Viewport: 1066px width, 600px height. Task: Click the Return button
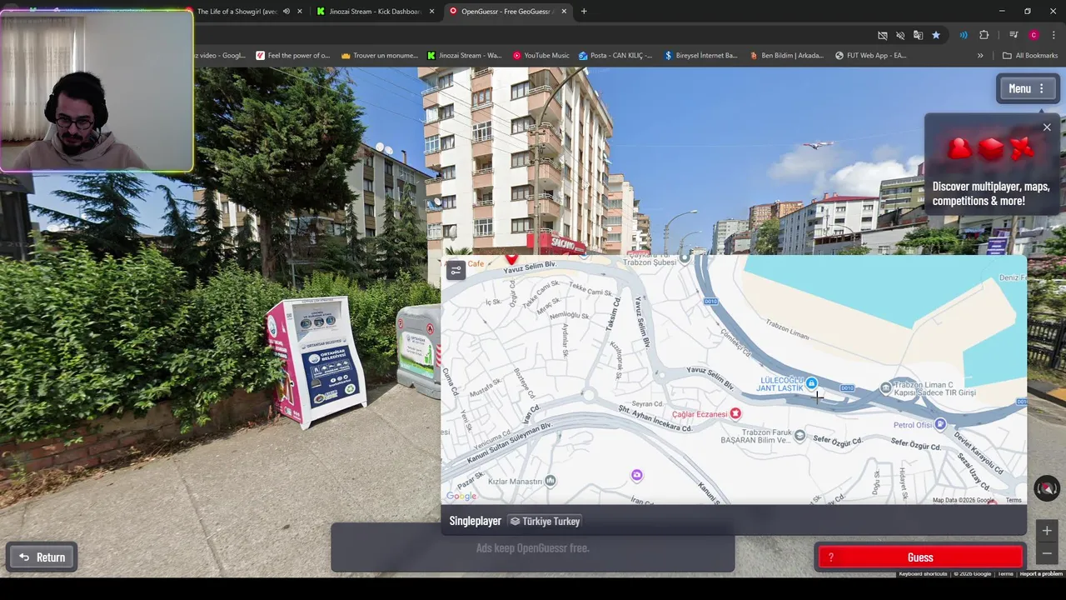click(x=42, y=557)
